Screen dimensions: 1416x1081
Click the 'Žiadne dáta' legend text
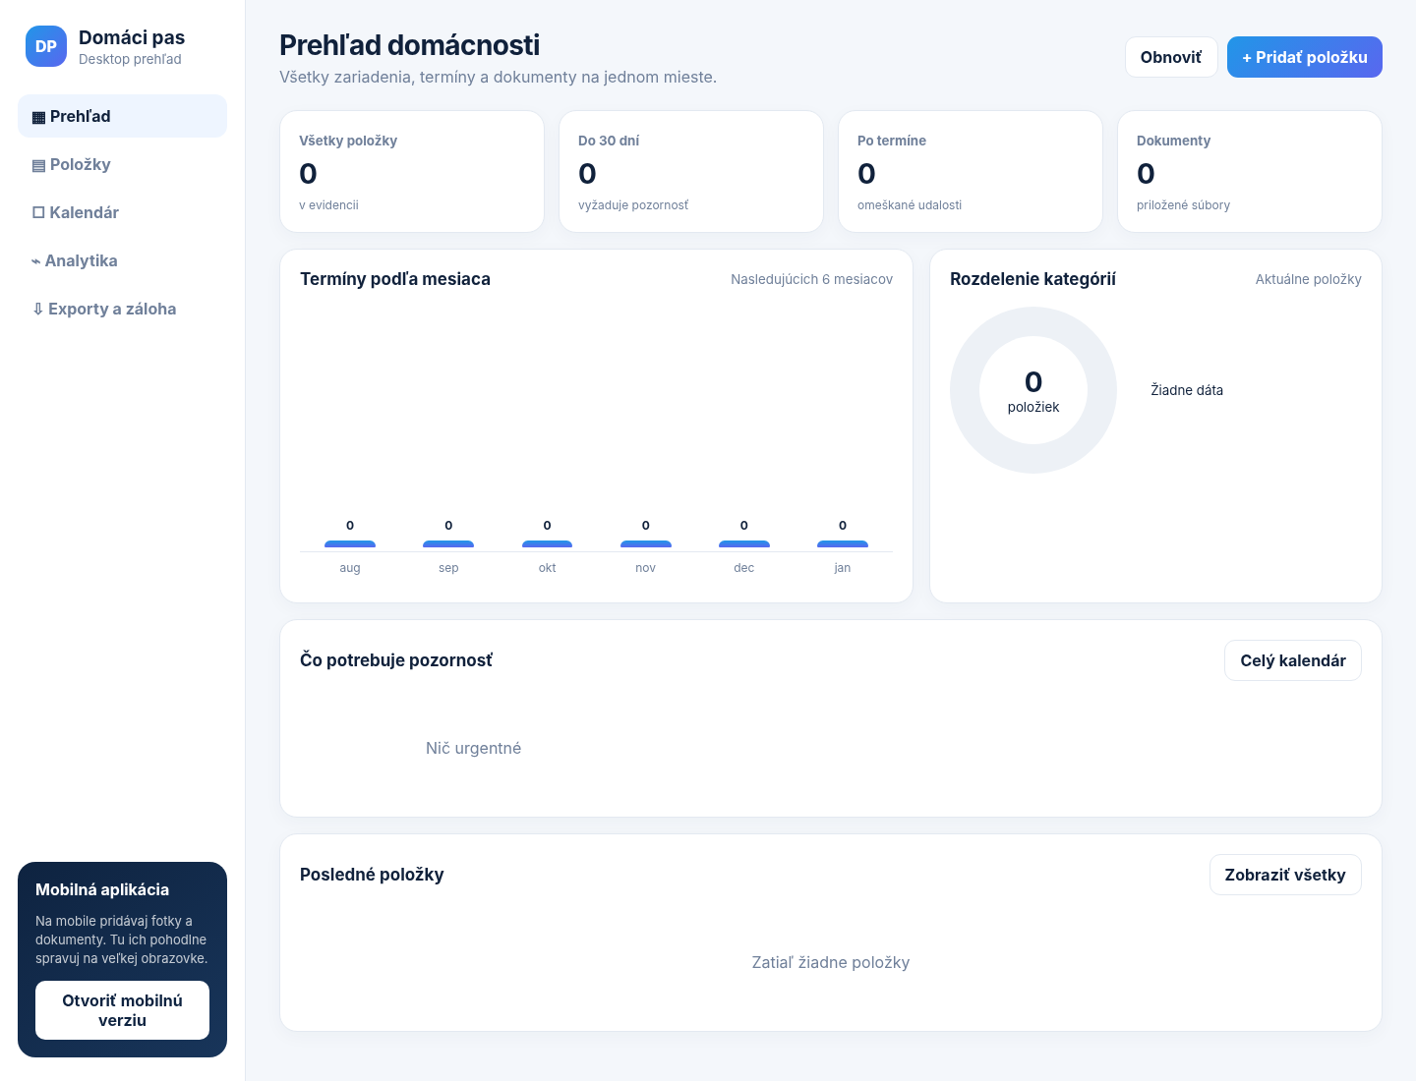(x=1187, y=390)
